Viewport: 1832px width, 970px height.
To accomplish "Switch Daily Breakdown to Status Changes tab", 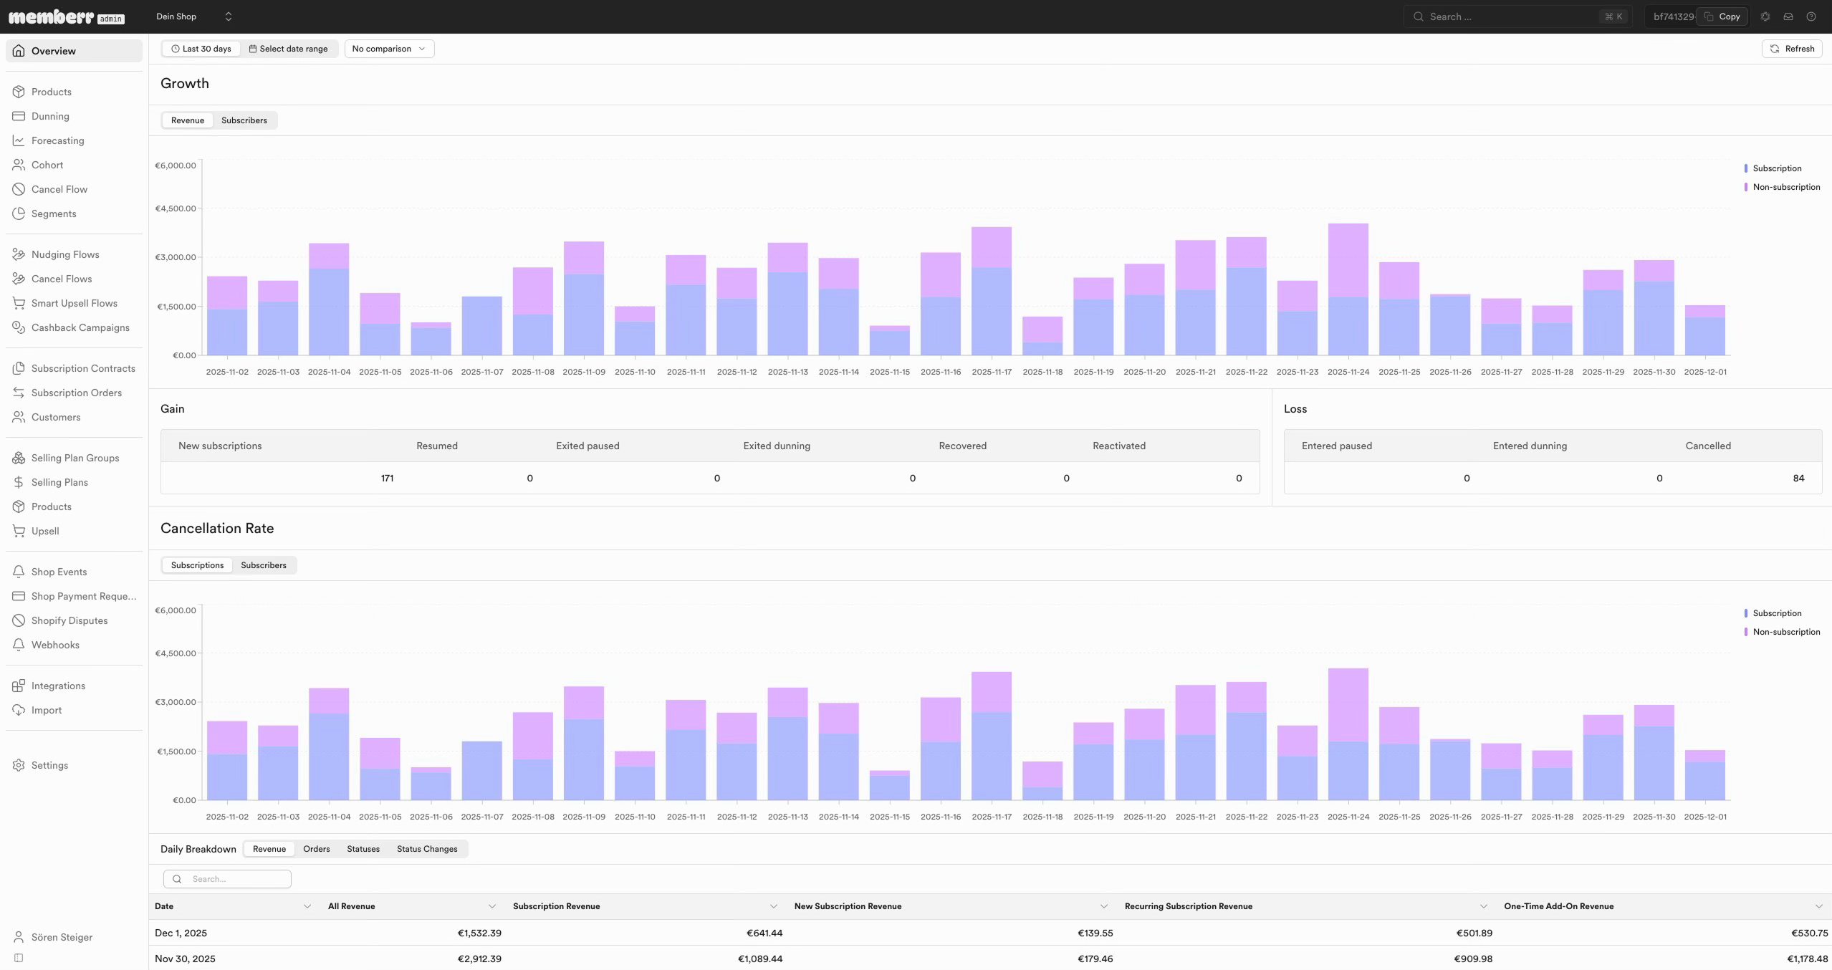I will [x=427, y=849].
